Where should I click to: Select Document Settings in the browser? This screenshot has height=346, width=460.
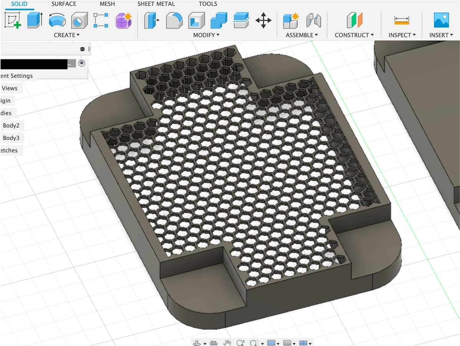[17, 76]
